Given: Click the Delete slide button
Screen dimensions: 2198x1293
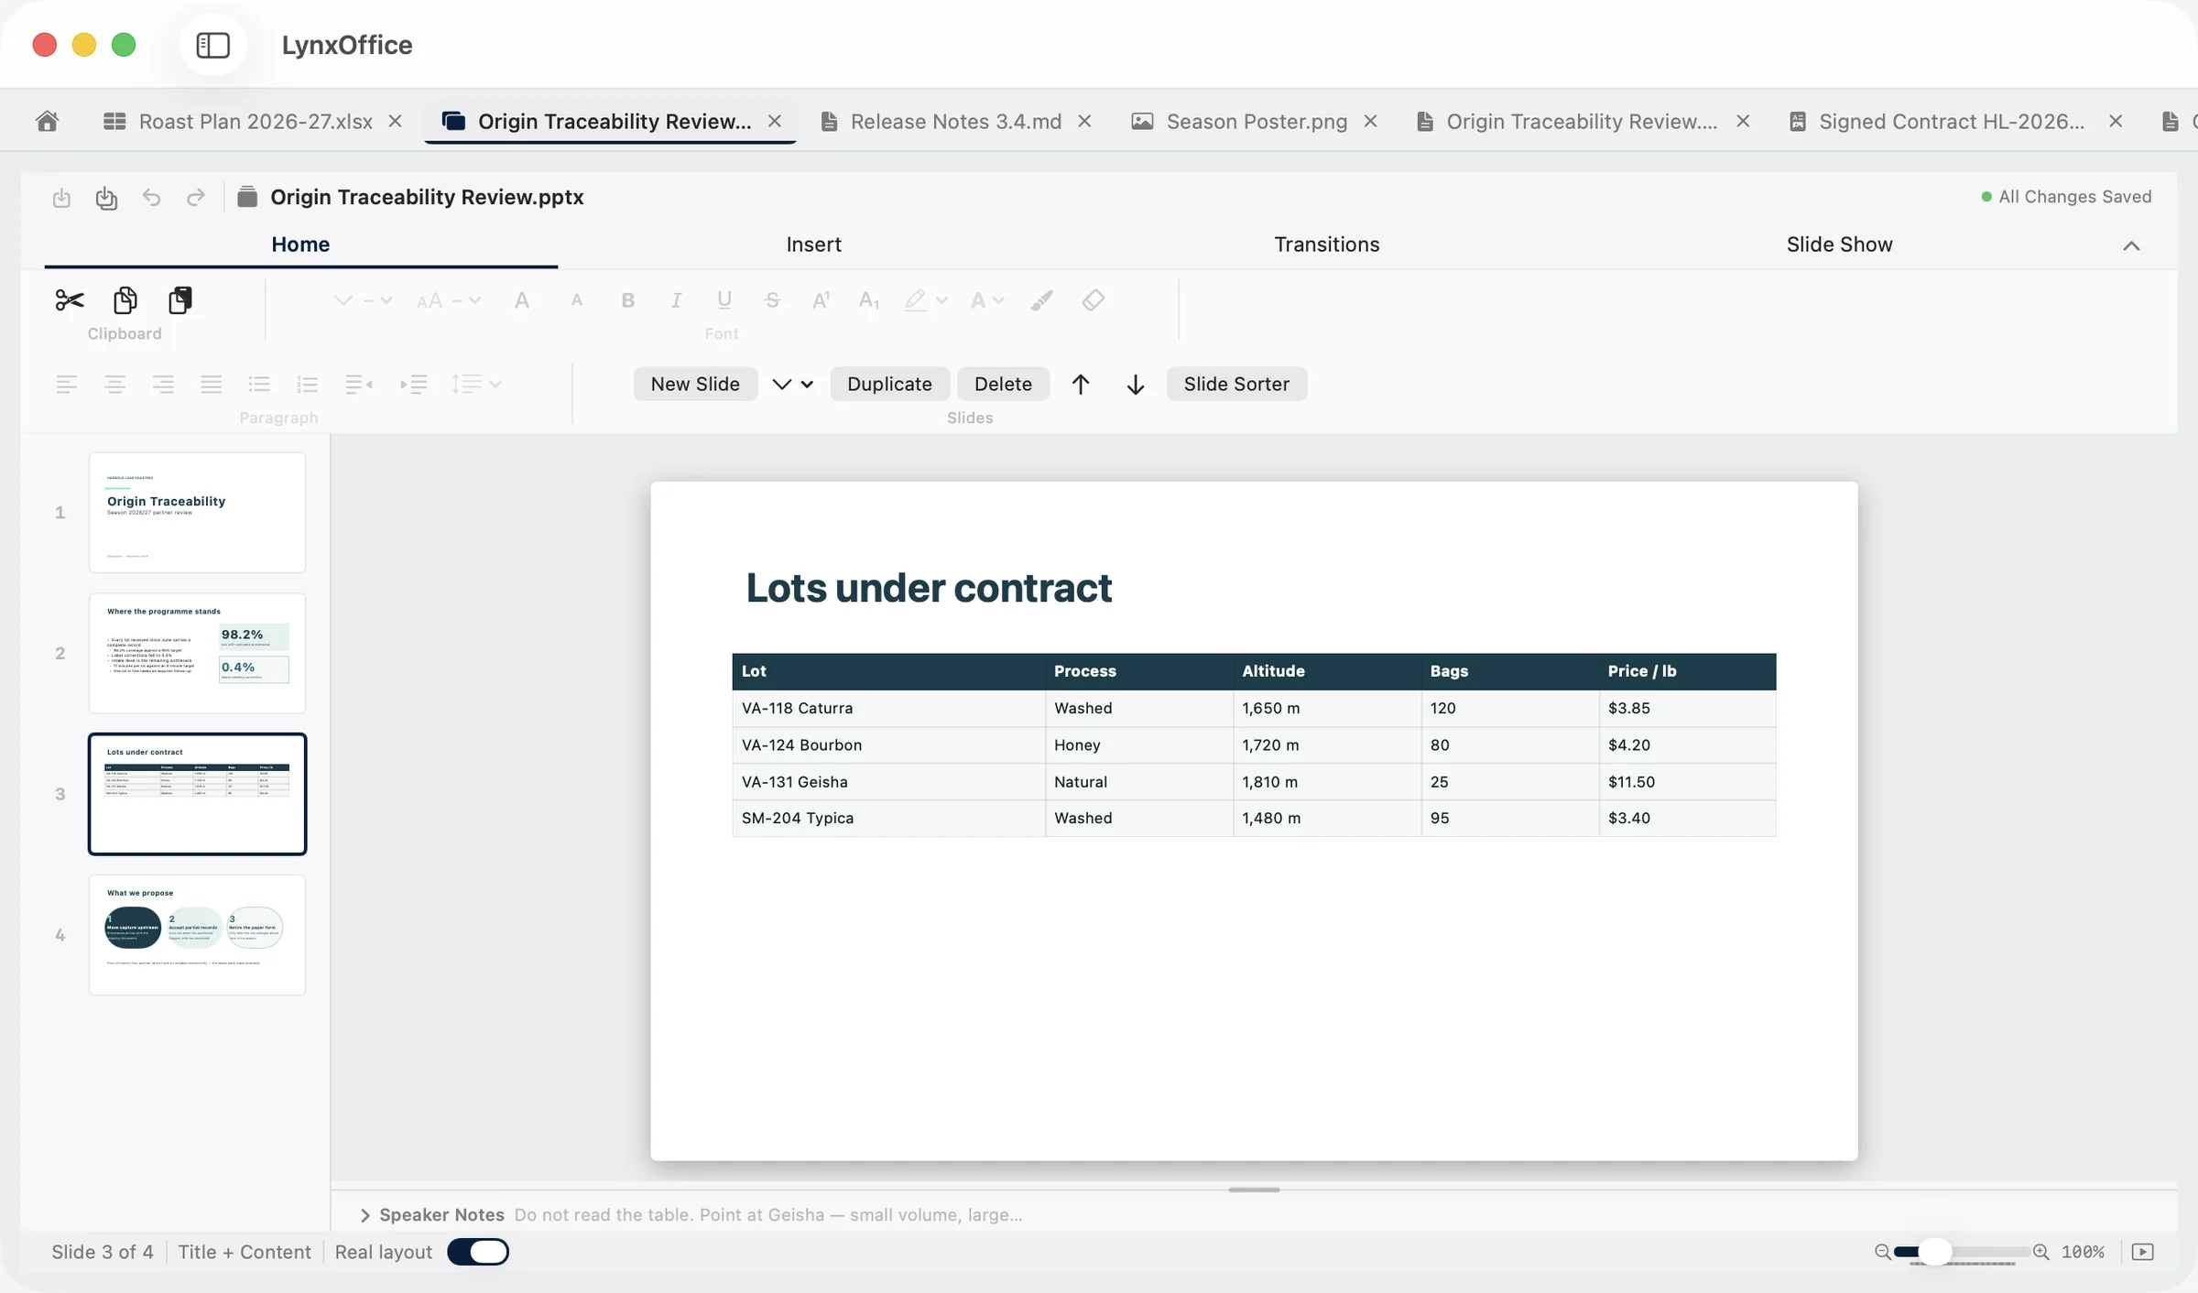Looking at the screenshot, I should coord(1003,385).
